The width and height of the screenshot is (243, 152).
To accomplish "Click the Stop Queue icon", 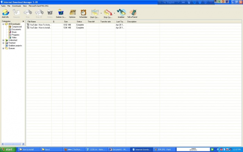I will coord(108,13).
